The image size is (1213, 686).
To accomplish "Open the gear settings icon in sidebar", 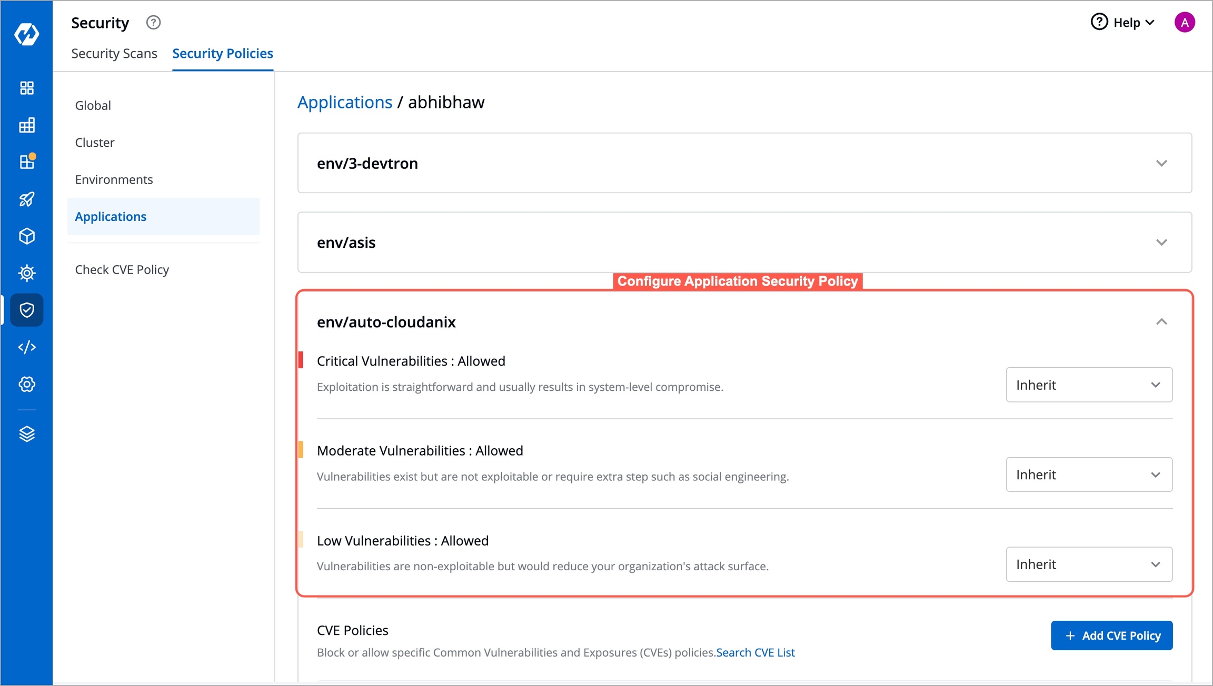I will 27,384.
